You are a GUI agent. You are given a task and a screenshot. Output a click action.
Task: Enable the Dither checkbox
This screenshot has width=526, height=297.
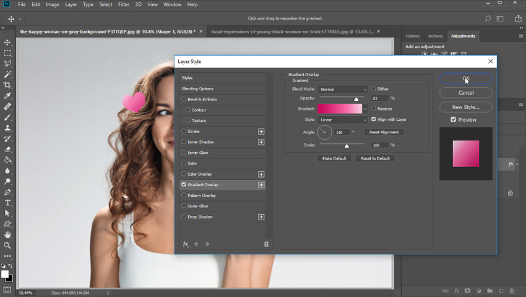click(374, 89)
